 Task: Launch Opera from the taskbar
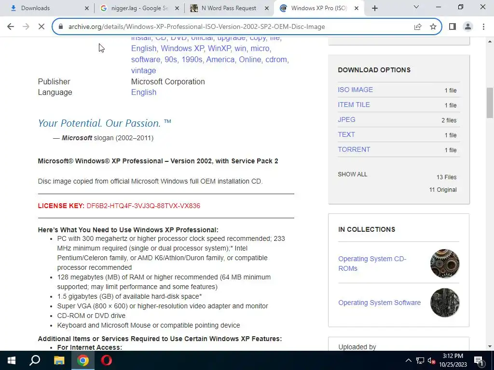(107, 360)
